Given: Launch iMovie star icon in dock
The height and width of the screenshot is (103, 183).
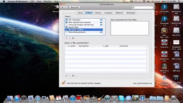Looking at the screenshot, I should 93,98.
